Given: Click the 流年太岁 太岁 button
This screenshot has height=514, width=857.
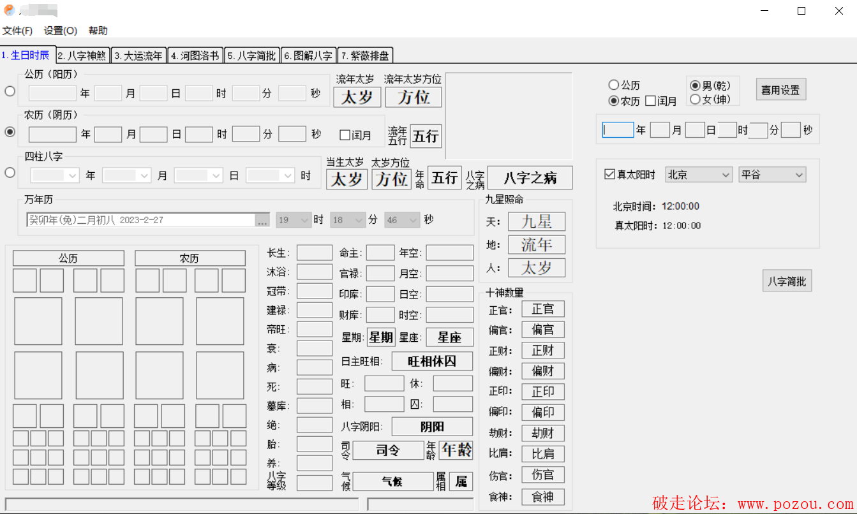Looking at the screenshot, I should 357,97.
